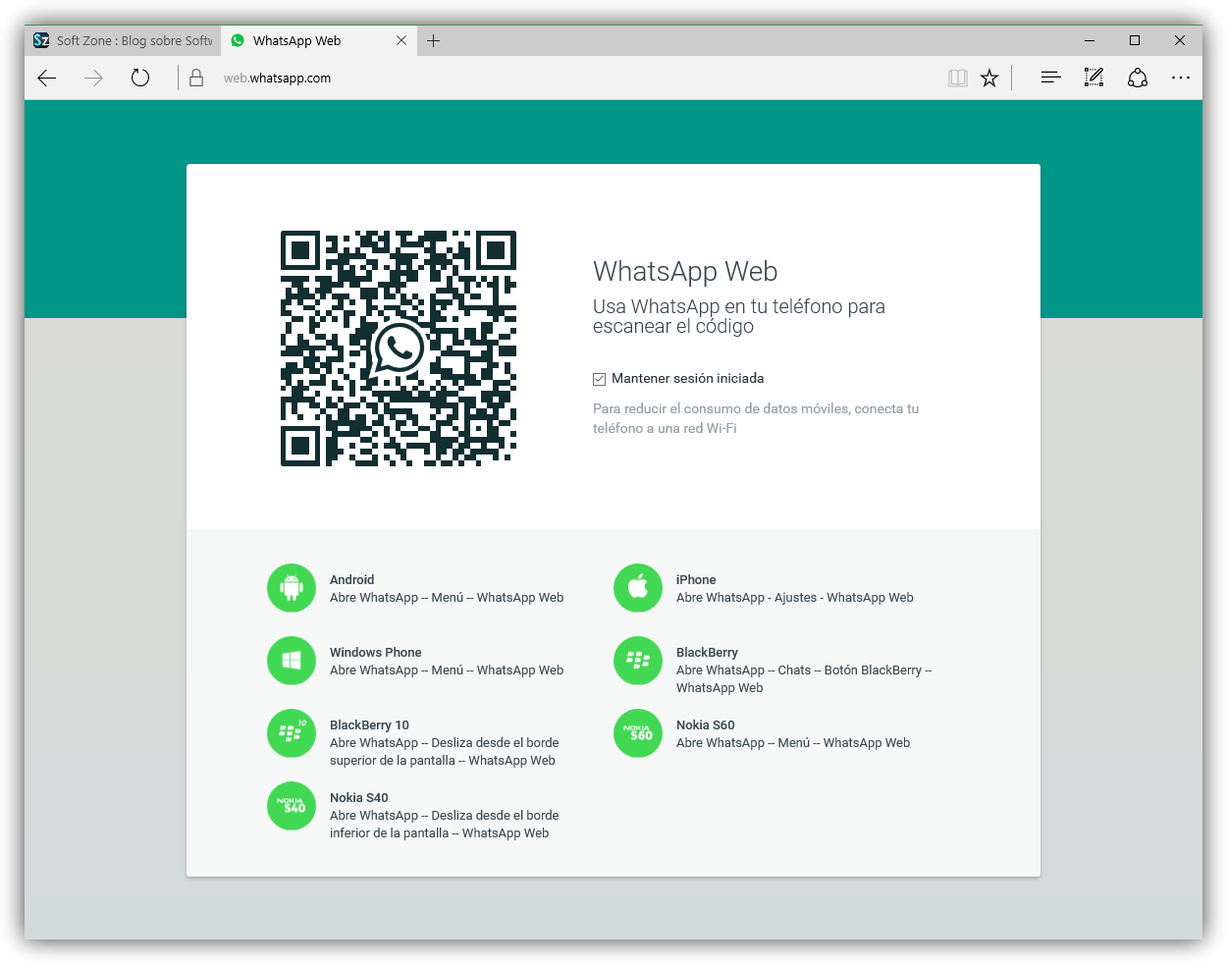Click the 'Mantener sesión iniciada' label
This screenshot has width=1227, height=964.
[687, 379]
